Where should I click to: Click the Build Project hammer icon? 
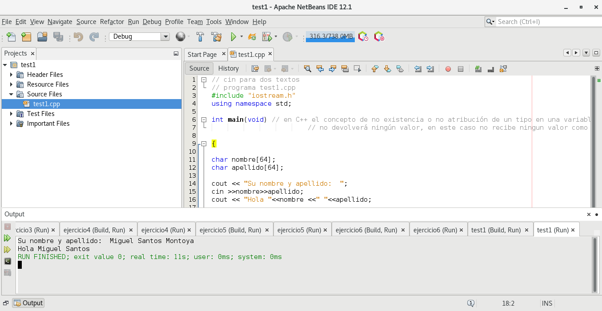point(201,37)
